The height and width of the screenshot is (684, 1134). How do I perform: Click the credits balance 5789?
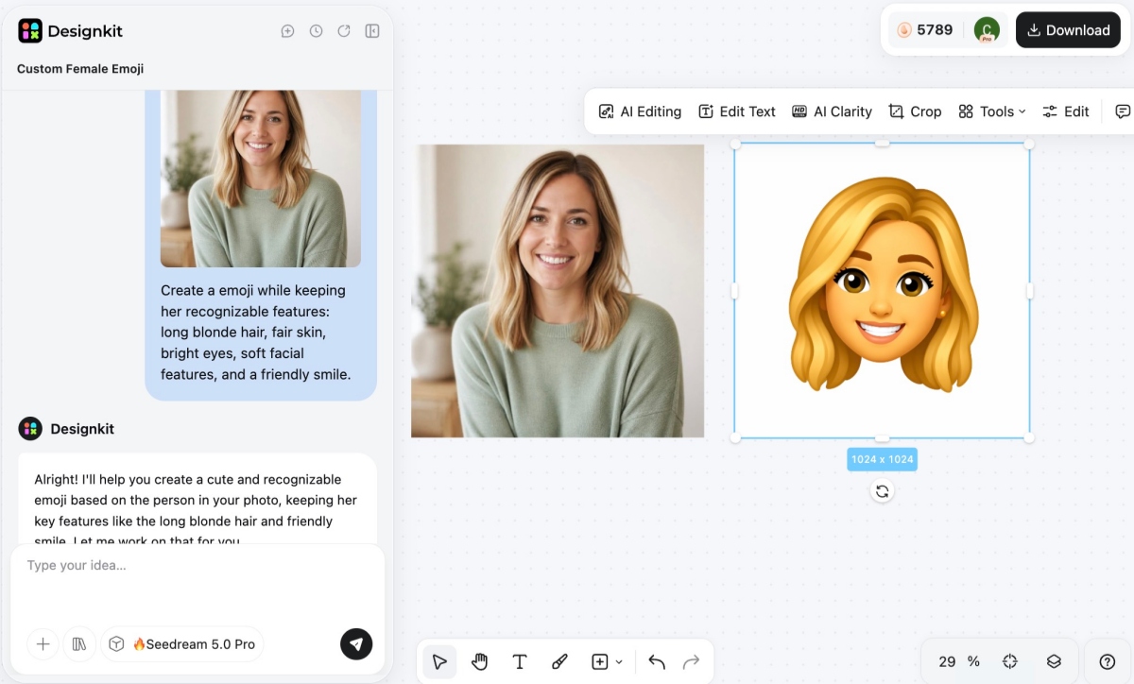click(925, 30)
